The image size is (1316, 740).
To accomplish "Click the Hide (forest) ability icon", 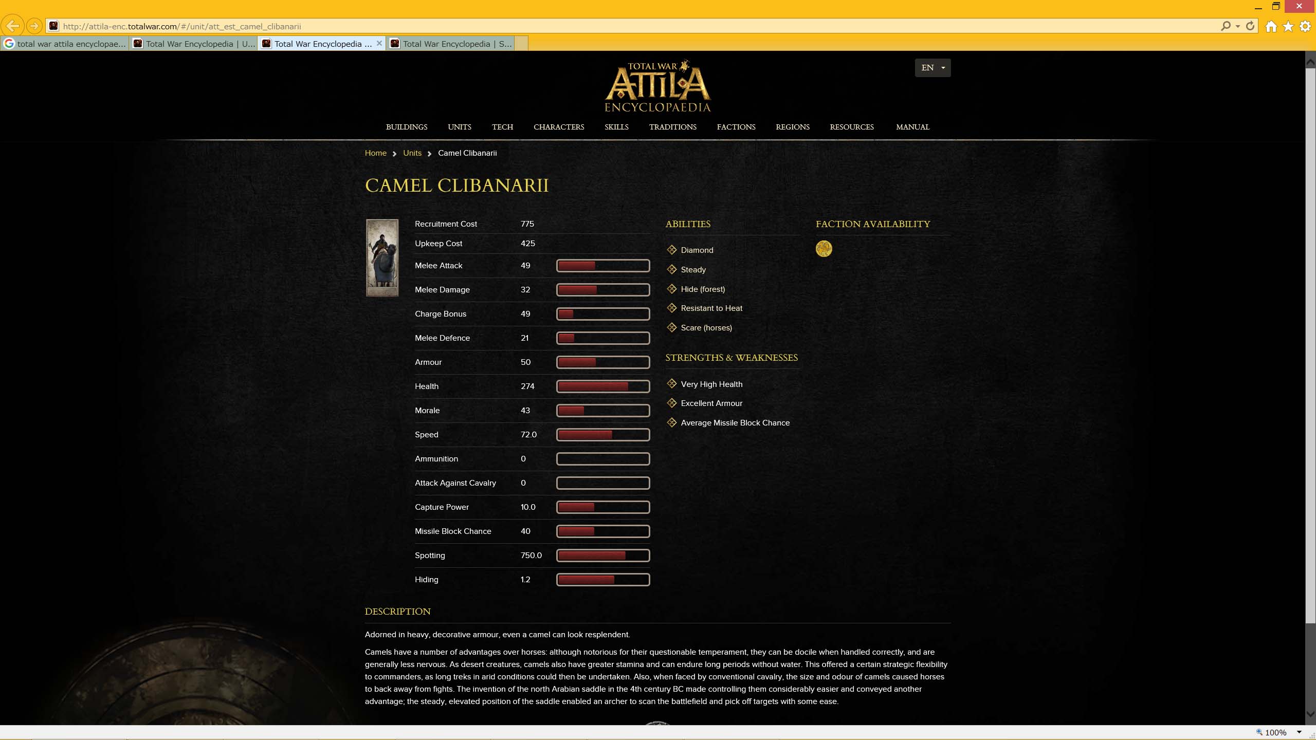I will (x=671, y=289).
